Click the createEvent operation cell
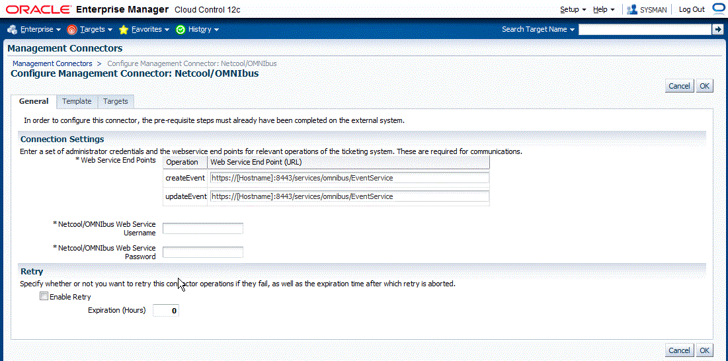728x361 pixels. [x=184, y=178]
